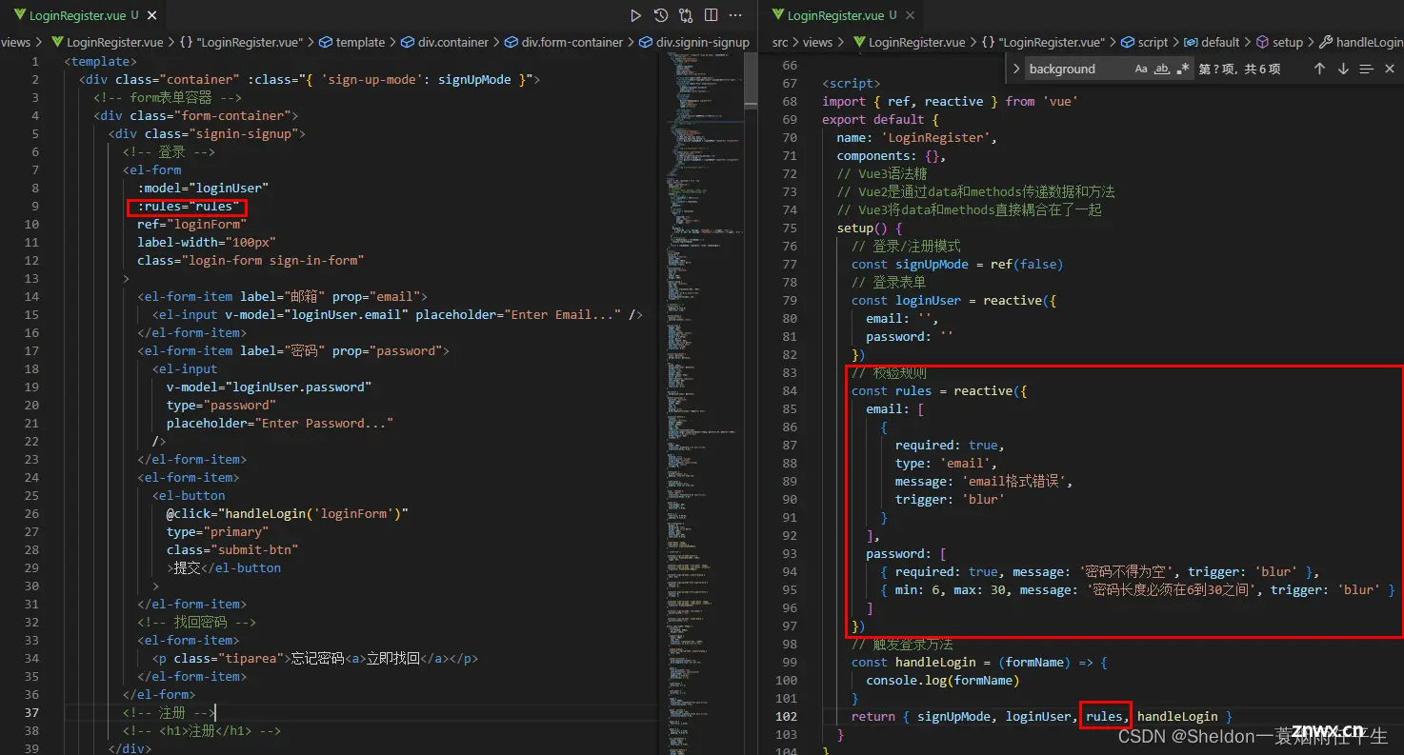Open the 'handleLogin' breadcrumb item
The width and height of the screenshot is (1404, 755).
(x=1361, y=42)
